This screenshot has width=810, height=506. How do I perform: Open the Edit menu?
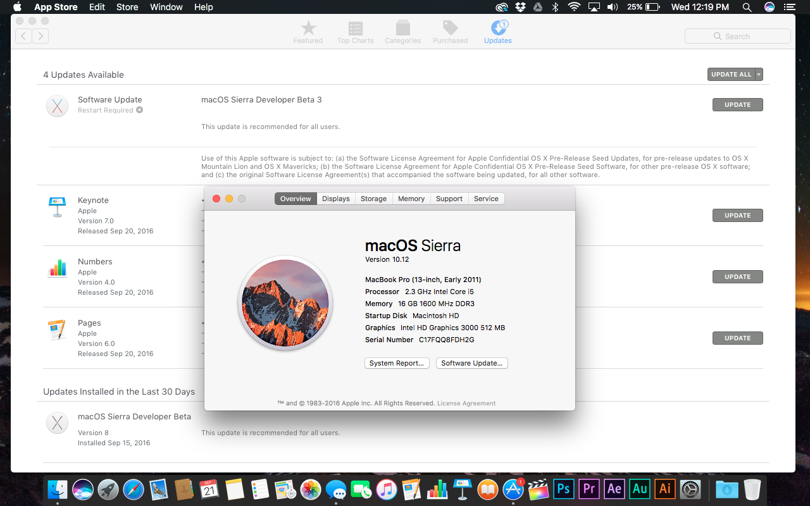click(x=97, y=7)
